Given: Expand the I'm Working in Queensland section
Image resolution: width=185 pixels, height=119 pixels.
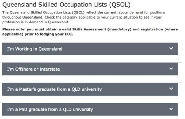Looking at the screenshot, I should tap(90, 49).
